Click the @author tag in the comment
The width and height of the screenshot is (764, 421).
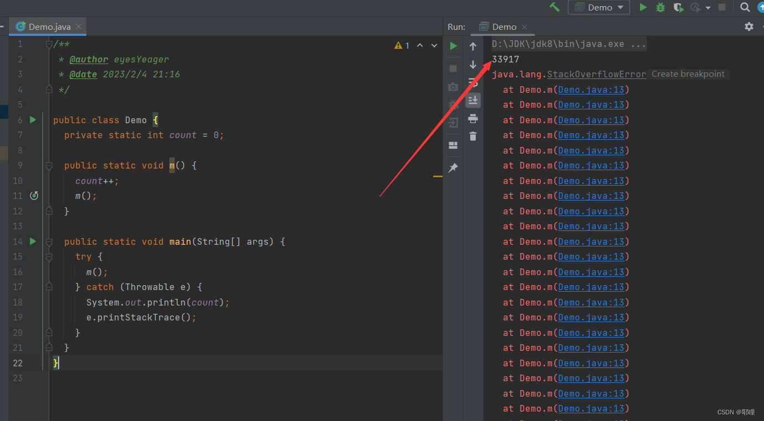[x=89, y=59]
